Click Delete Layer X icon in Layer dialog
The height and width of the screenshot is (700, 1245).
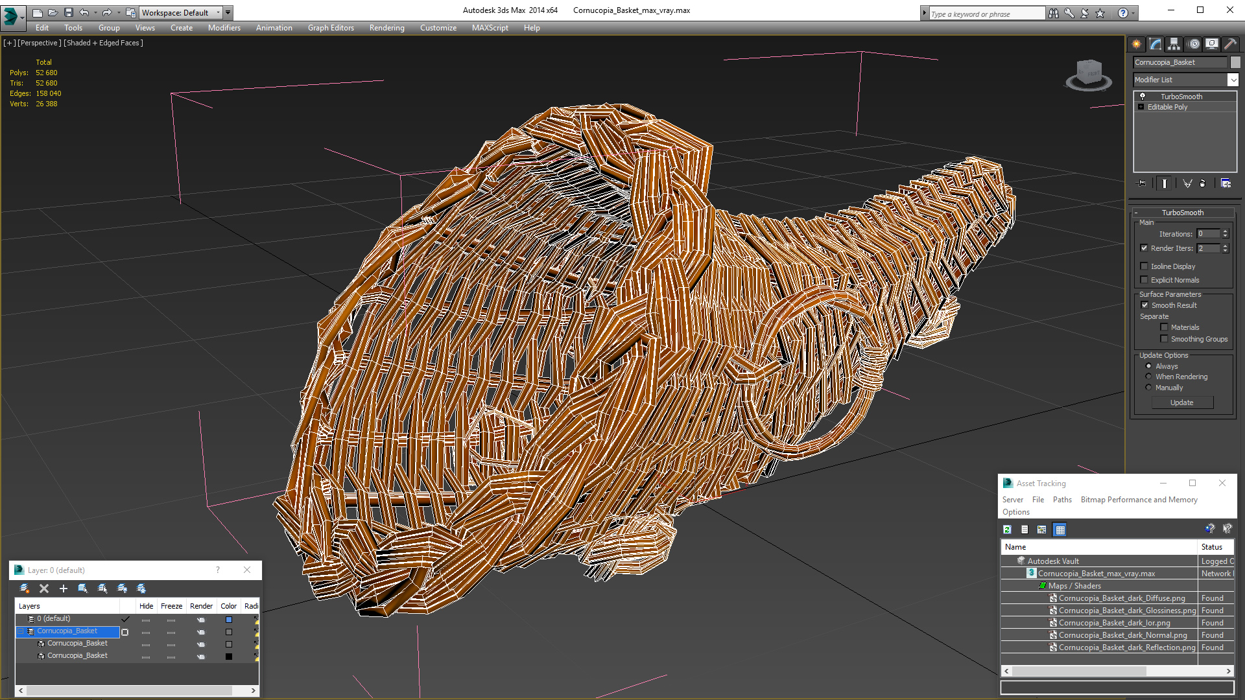point(44,589)
